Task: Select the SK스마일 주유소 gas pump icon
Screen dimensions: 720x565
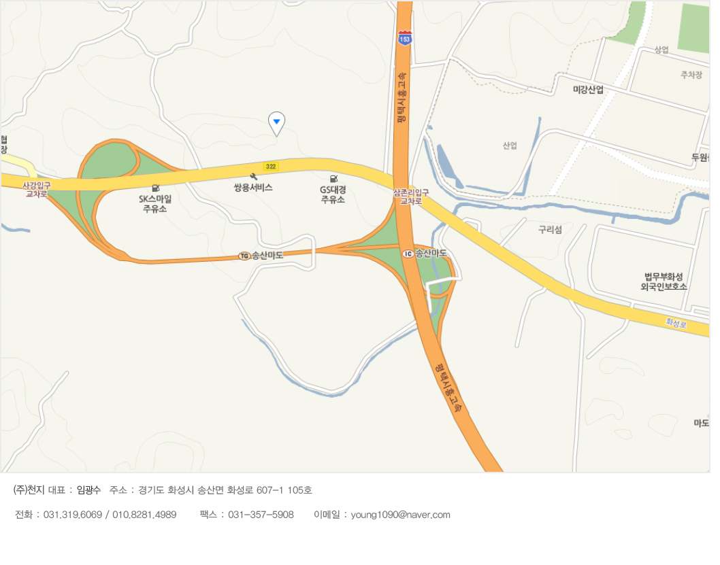Action: (156, 188)
